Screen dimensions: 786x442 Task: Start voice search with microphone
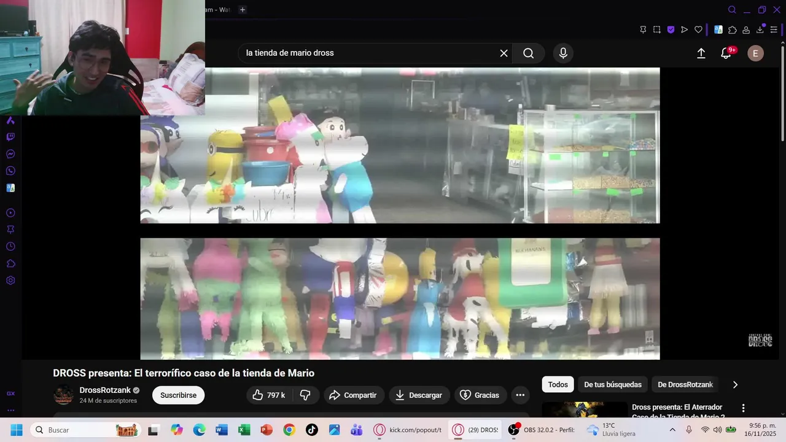pos(563,53)
